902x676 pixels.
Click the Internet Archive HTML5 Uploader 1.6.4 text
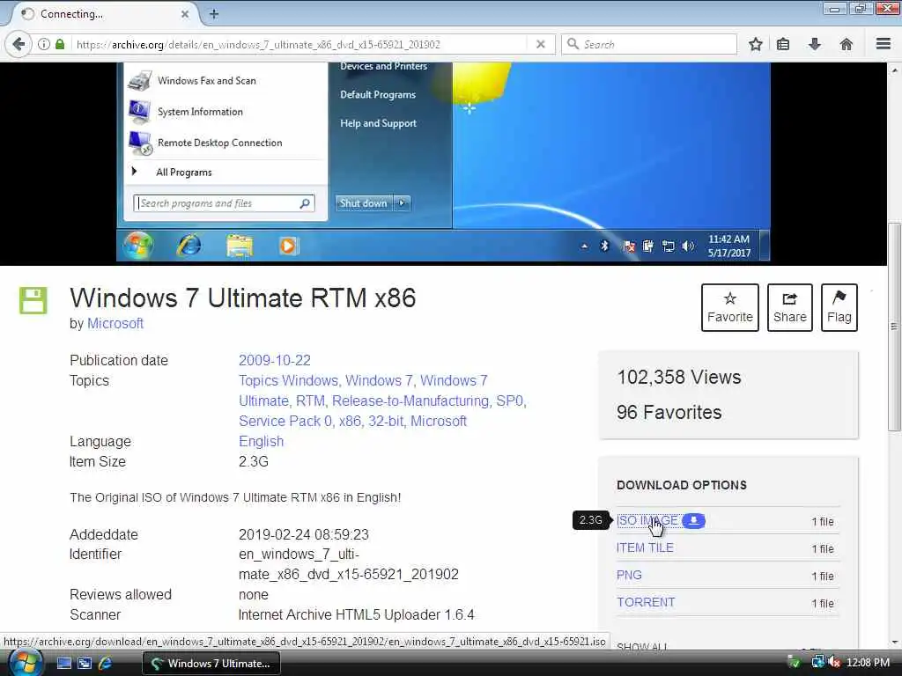coord(357,615)
